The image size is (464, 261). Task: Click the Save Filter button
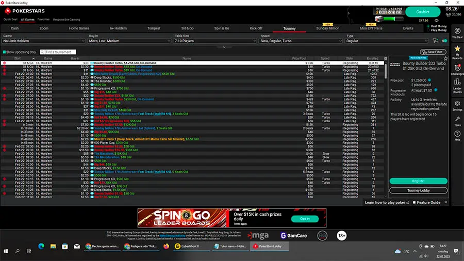point(433,52)
